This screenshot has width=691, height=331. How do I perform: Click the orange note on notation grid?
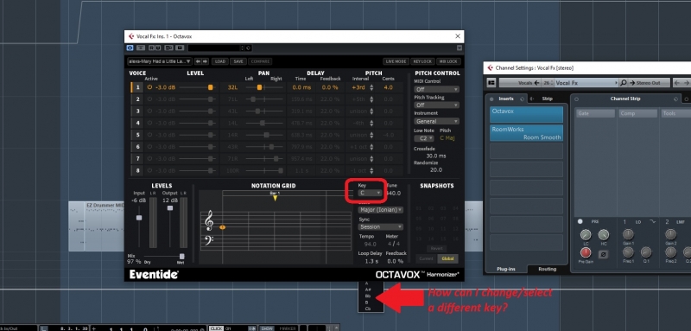(223, 227)
